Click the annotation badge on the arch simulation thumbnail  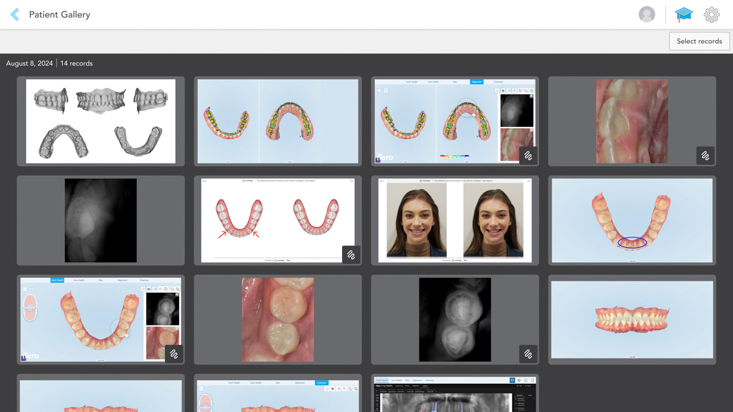click(x=351, y=255)
